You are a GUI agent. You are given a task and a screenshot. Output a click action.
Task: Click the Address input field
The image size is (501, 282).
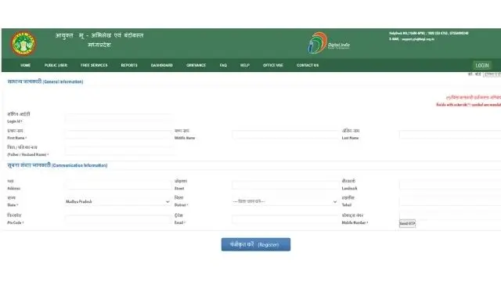pyautogui.click(x=119, y=185)
